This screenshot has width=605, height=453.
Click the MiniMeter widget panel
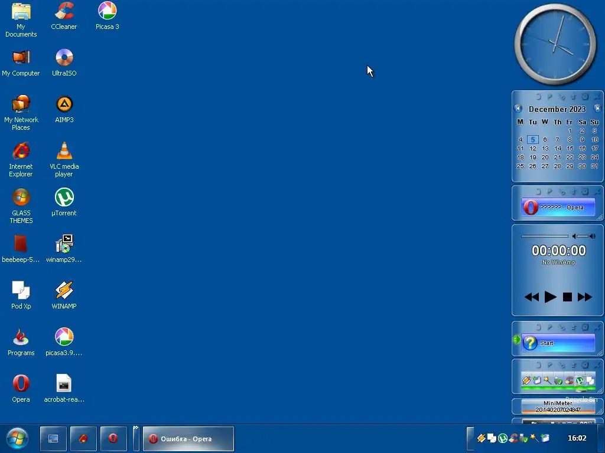point(558,406)
